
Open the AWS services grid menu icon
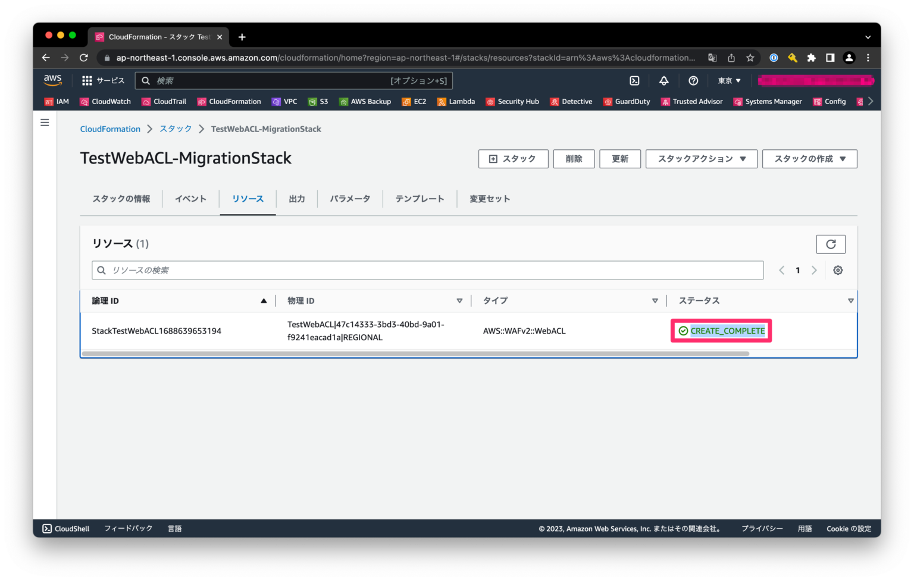click(x=86, y=80)
